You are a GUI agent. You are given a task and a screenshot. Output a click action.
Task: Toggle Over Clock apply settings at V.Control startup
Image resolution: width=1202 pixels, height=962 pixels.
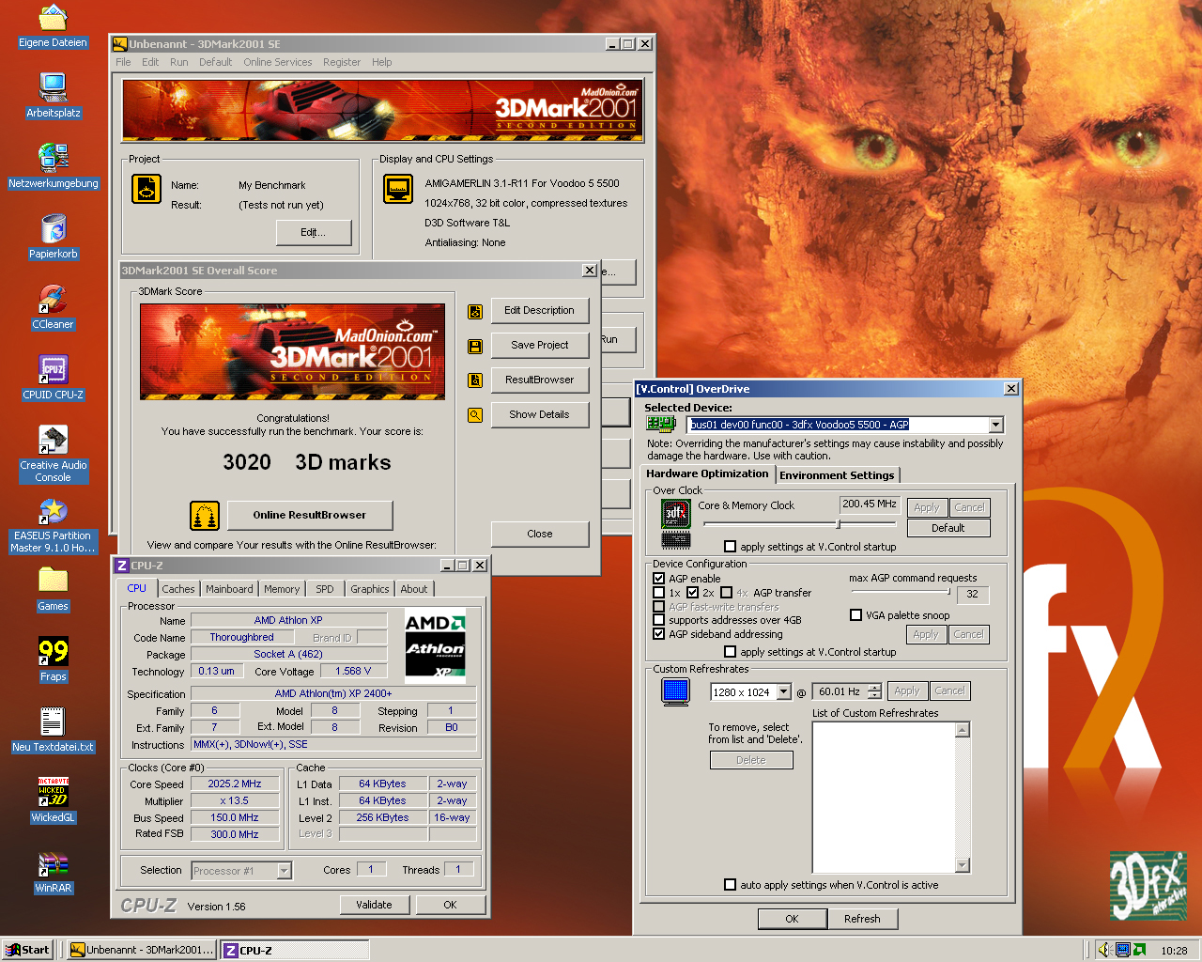(x=730, y=547)
